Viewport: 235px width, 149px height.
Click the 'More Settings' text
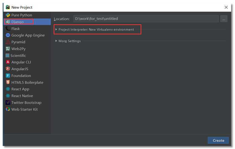coord(69,41)
